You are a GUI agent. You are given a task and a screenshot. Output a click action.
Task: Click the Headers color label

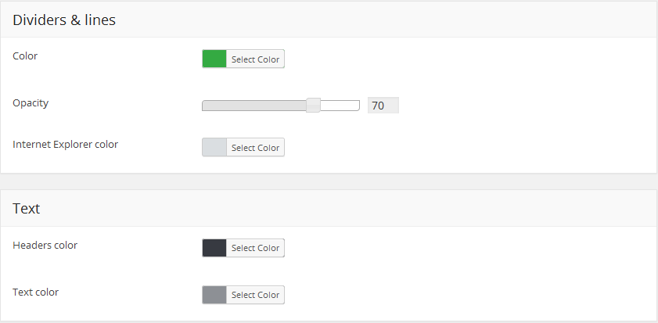pos(45,246)
